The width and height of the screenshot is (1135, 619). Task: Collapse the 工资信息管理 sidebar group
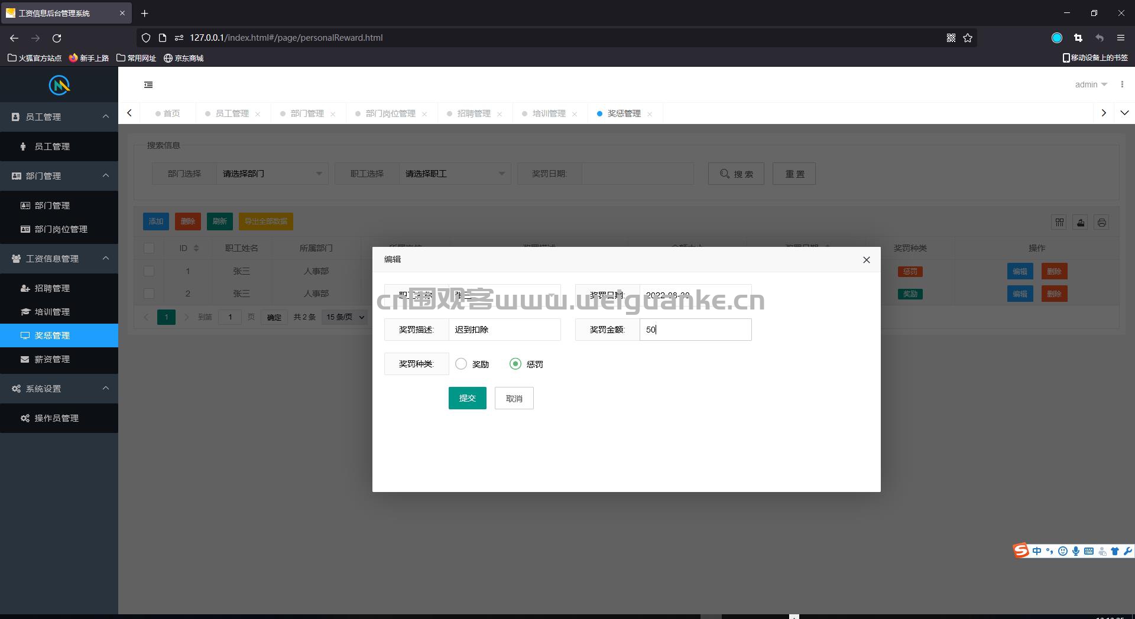tap(59, 259)
